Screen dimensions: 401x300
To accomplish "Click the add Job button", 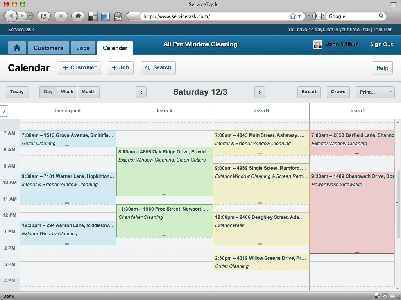I will click(120, 67).
